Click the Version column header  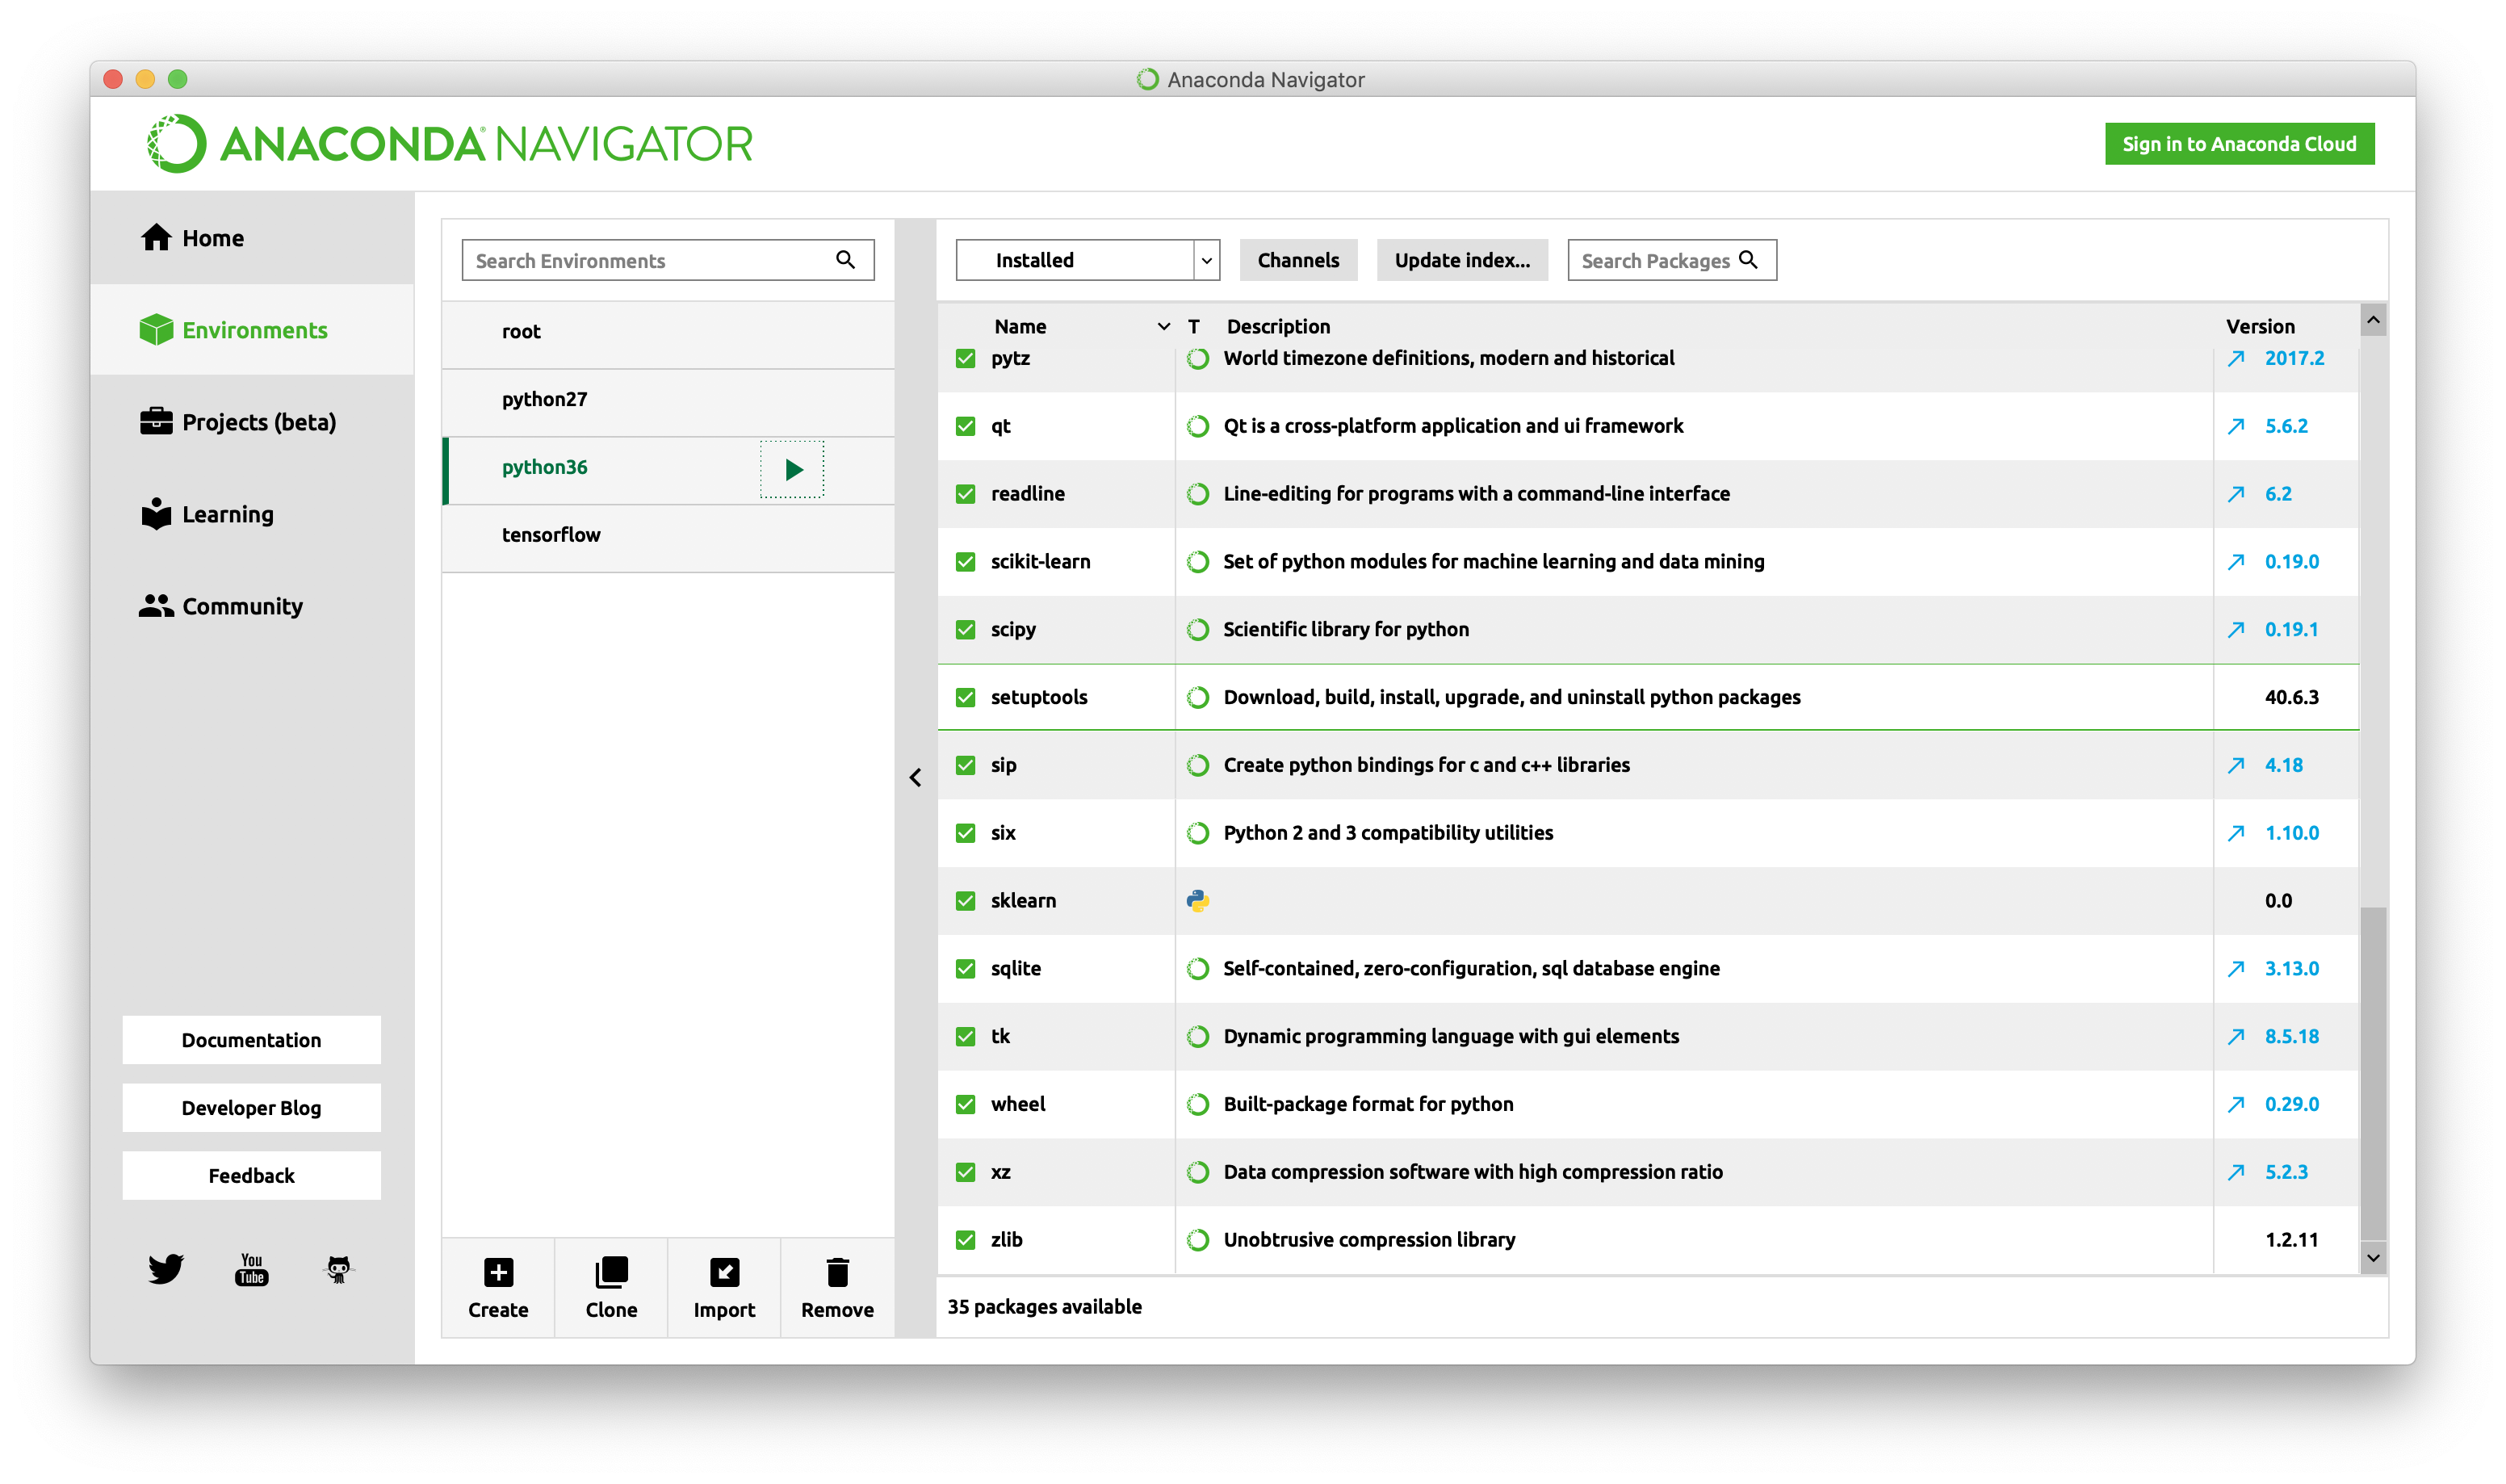[x=2260, y=326]
